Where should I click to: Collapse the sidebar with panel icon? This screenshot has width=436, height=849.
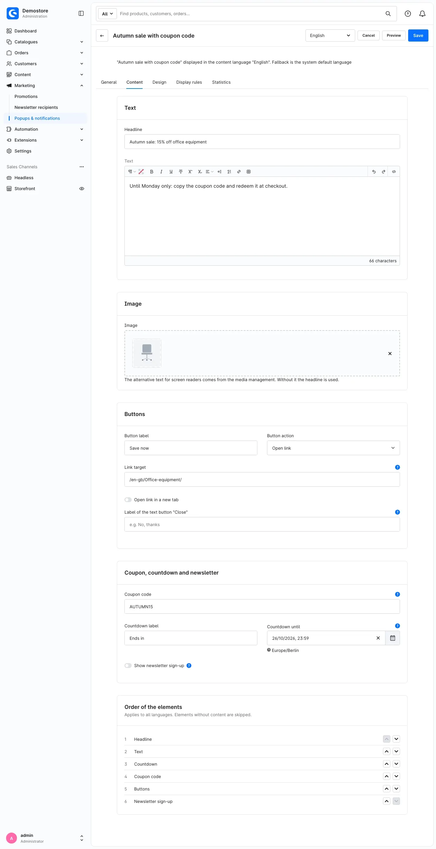[81, 14]
